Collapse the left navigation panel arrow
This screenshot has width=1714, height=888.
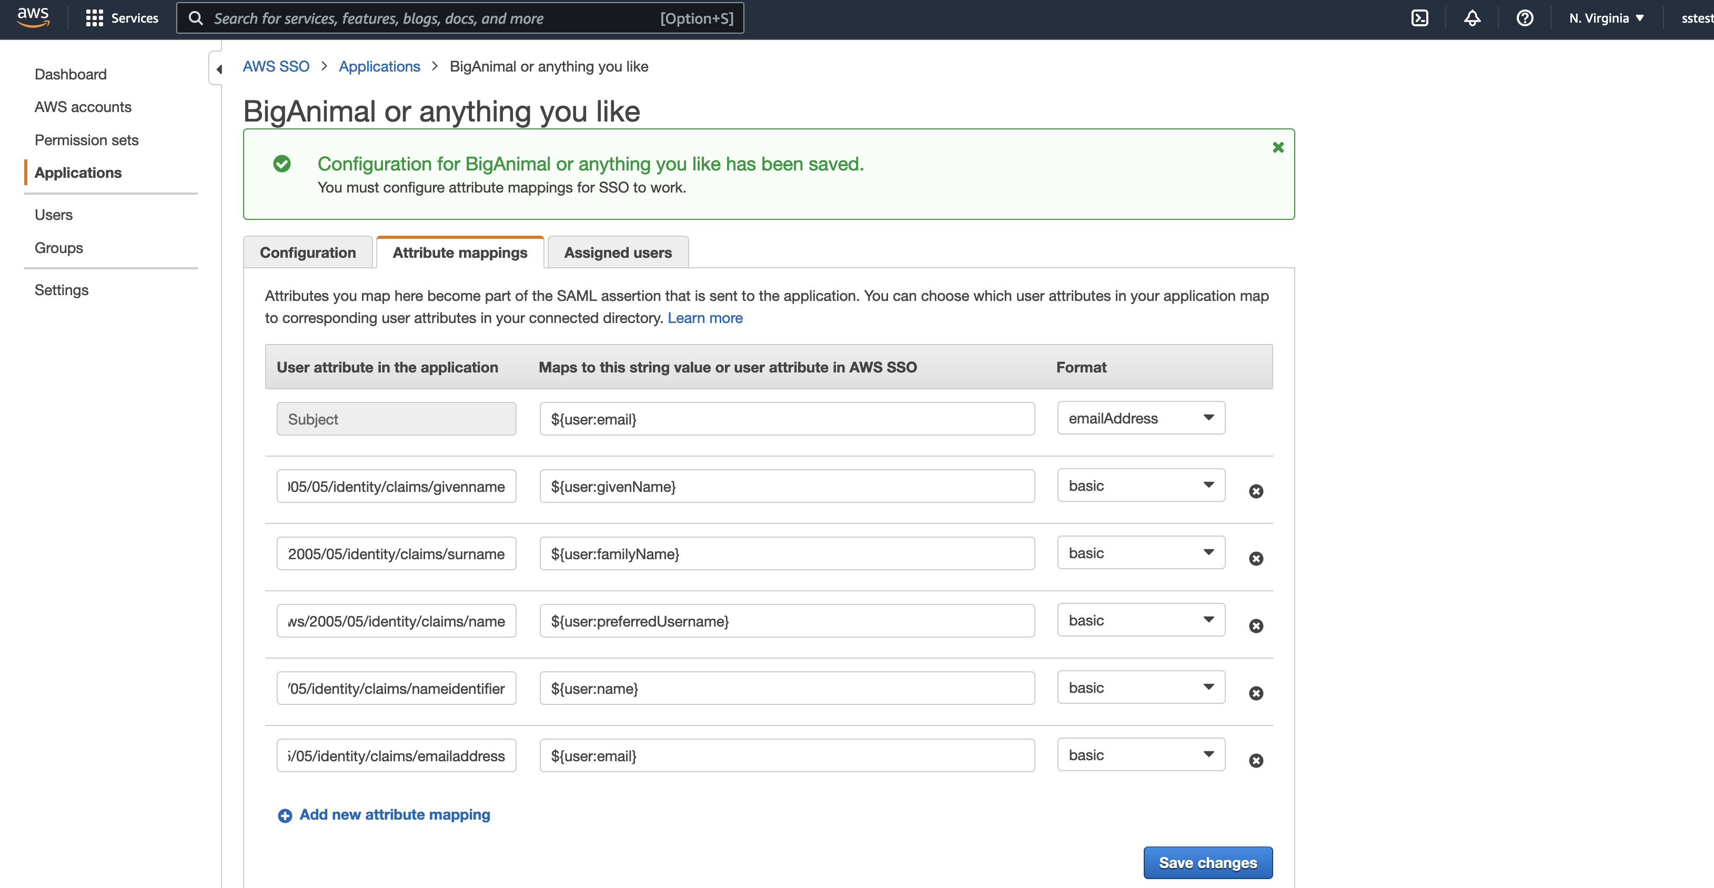218,68
